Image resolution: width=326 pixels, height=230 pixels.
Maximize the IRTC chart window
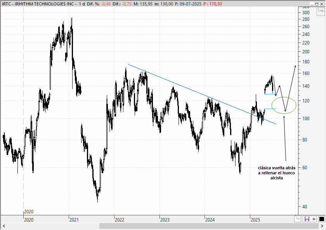click(x=317, y=4)
